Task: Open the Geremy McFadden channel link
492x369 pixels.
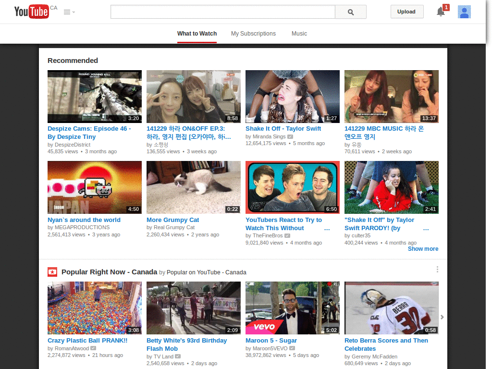Action: 374,357
